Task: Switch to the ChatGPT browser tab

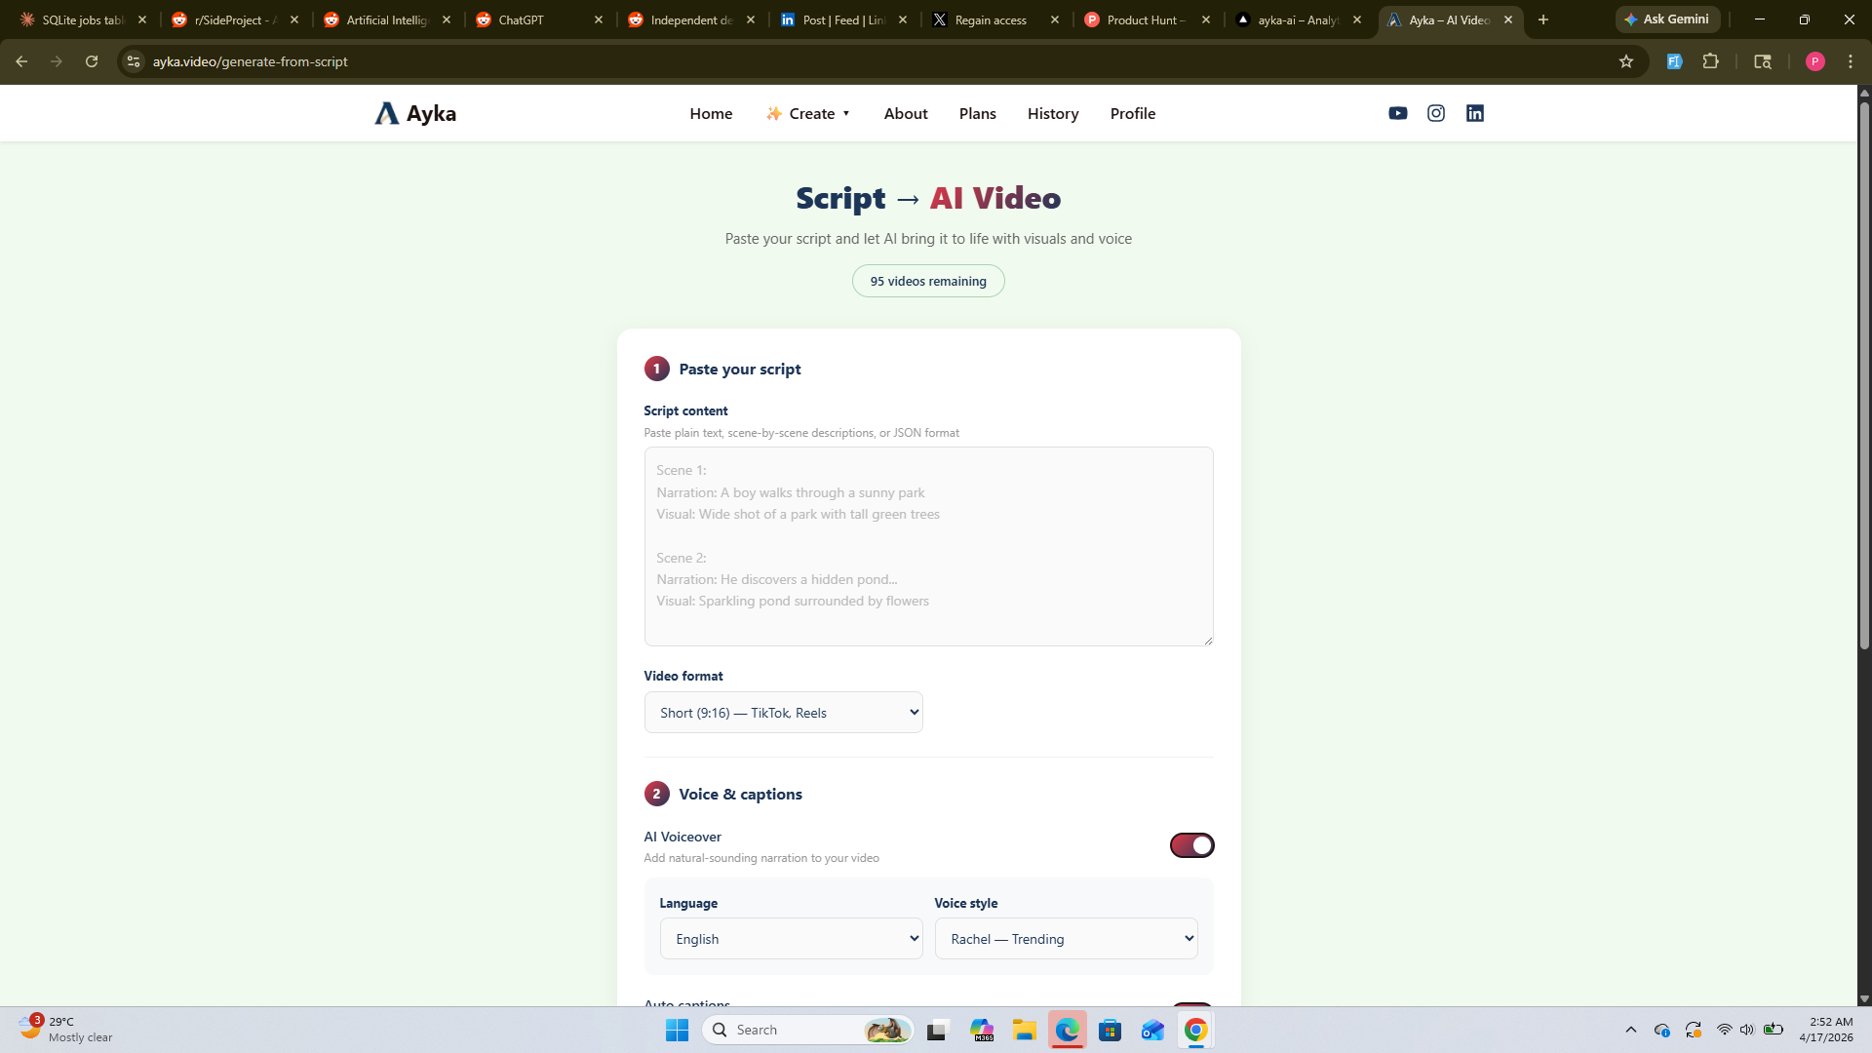Action: (x=522, y=19)
